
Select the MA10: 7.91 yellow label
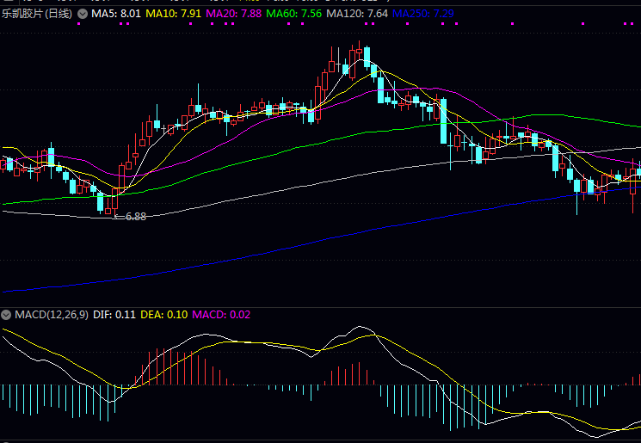point(173,14)
